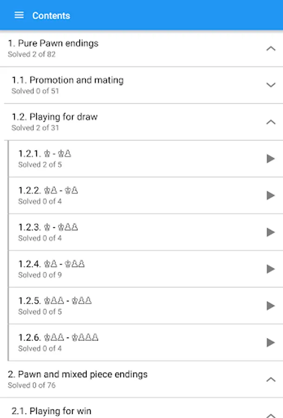
Task: Select 1. Pure Pawn endings title
Action: [53, 44]
